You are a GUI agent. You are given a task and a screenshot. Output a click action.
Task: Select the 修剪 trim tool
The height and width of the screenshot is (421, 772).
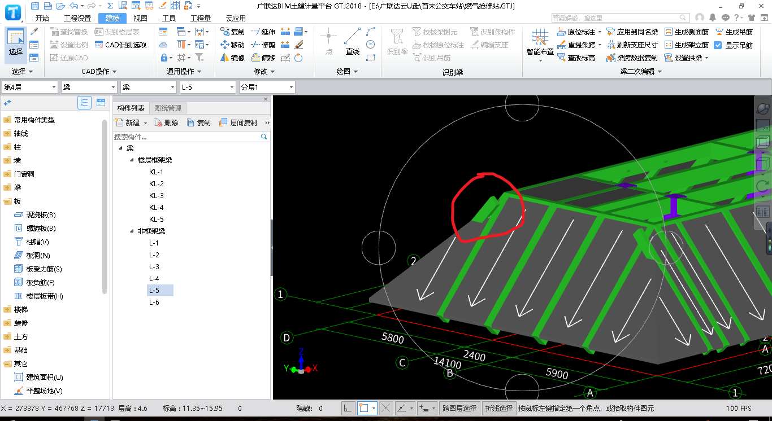[x=263, y=45]
